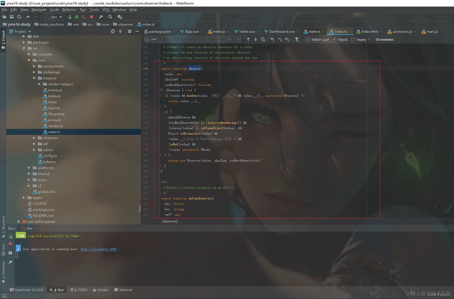Open the Terminal tool window
454x299 pixels.
pos(123,290)
